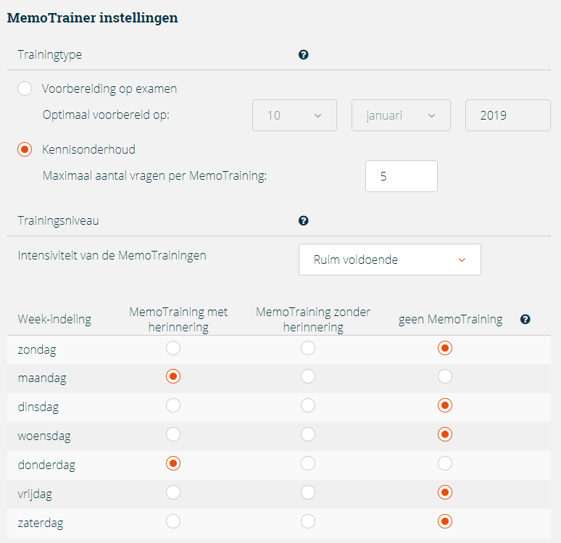
Task: Set maandag to MemoTraining zonder herinnering
Action: (x=308, y=376)
